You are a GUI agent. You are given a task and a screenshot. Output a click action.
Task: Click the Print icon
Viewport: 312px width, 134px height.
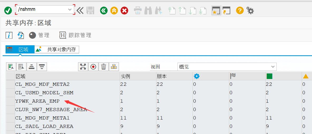click(x=138, y=10)
